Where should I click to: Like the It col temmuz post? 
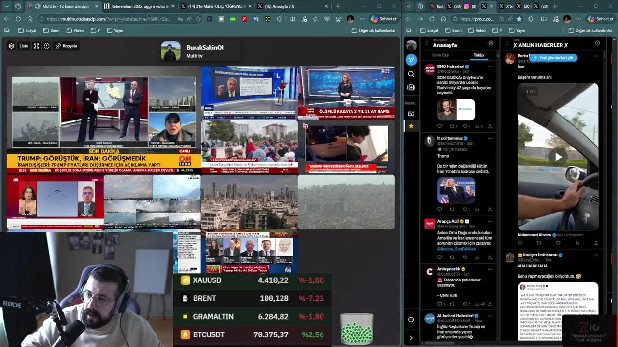[x=466, y=209]
